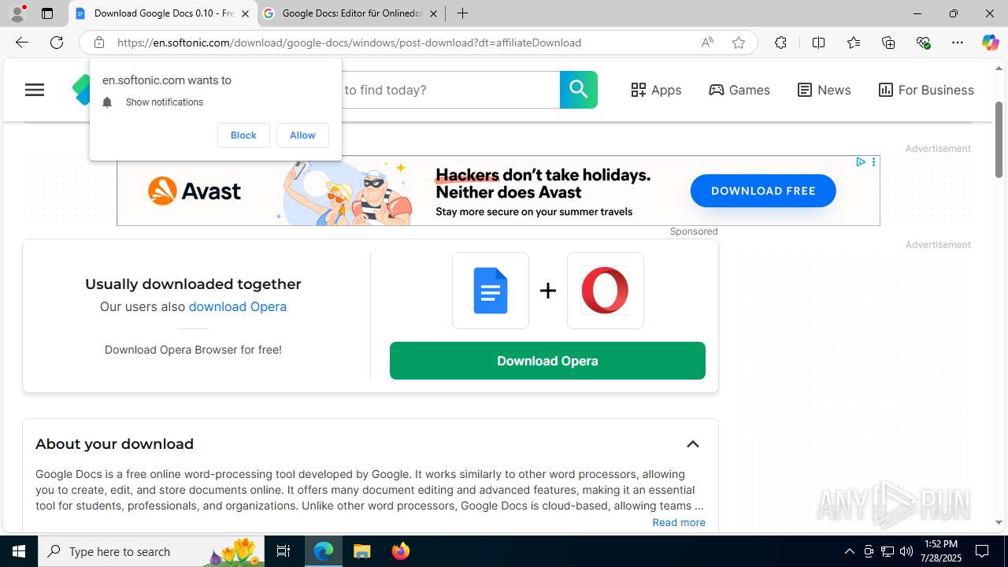
Task: Open network status tray icon
Action: click(x=888, y=551)
